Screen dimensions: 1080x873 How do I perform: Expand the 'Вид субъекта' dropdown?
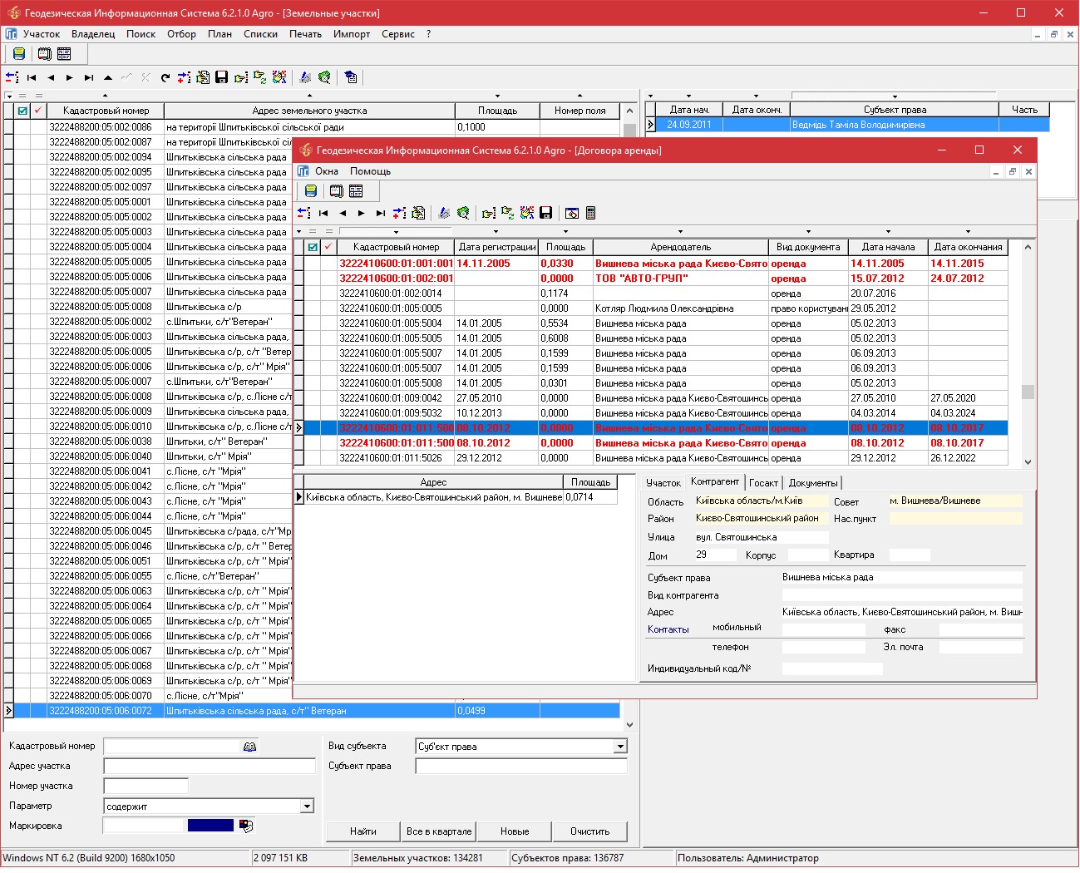click(x=620, y=747)
